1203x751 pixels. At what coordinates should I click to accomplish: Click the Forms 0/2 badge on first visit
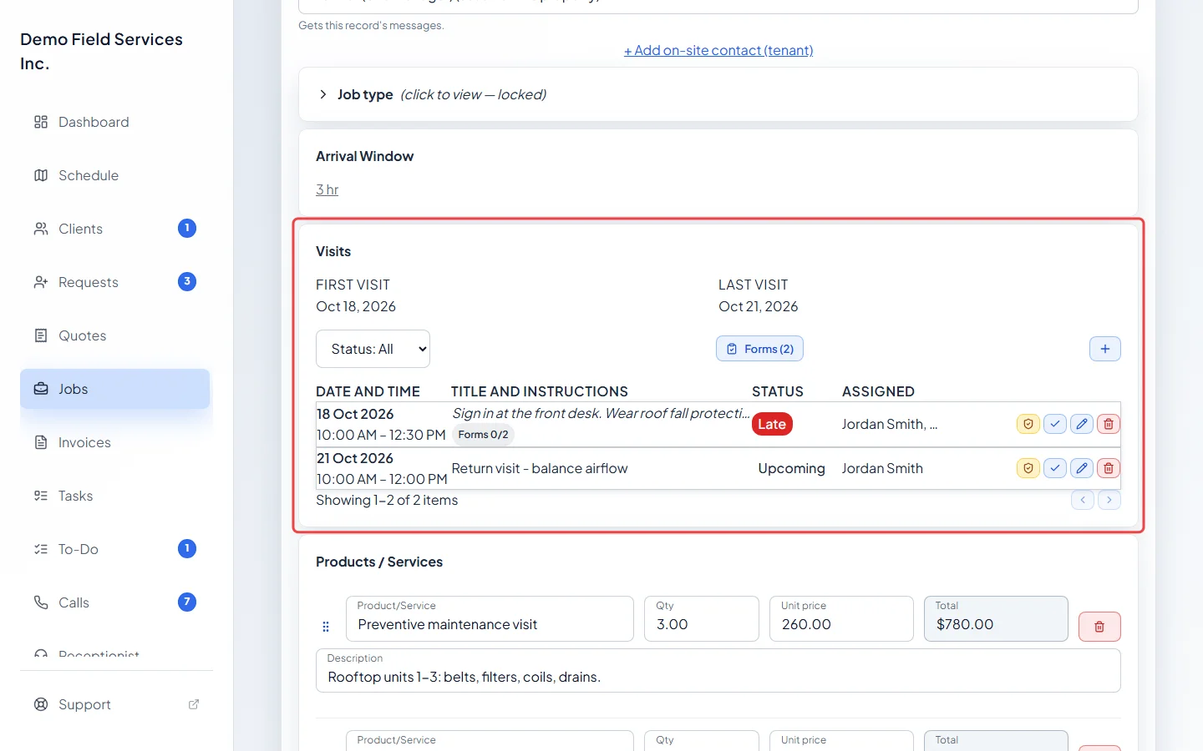pos(483,435)
